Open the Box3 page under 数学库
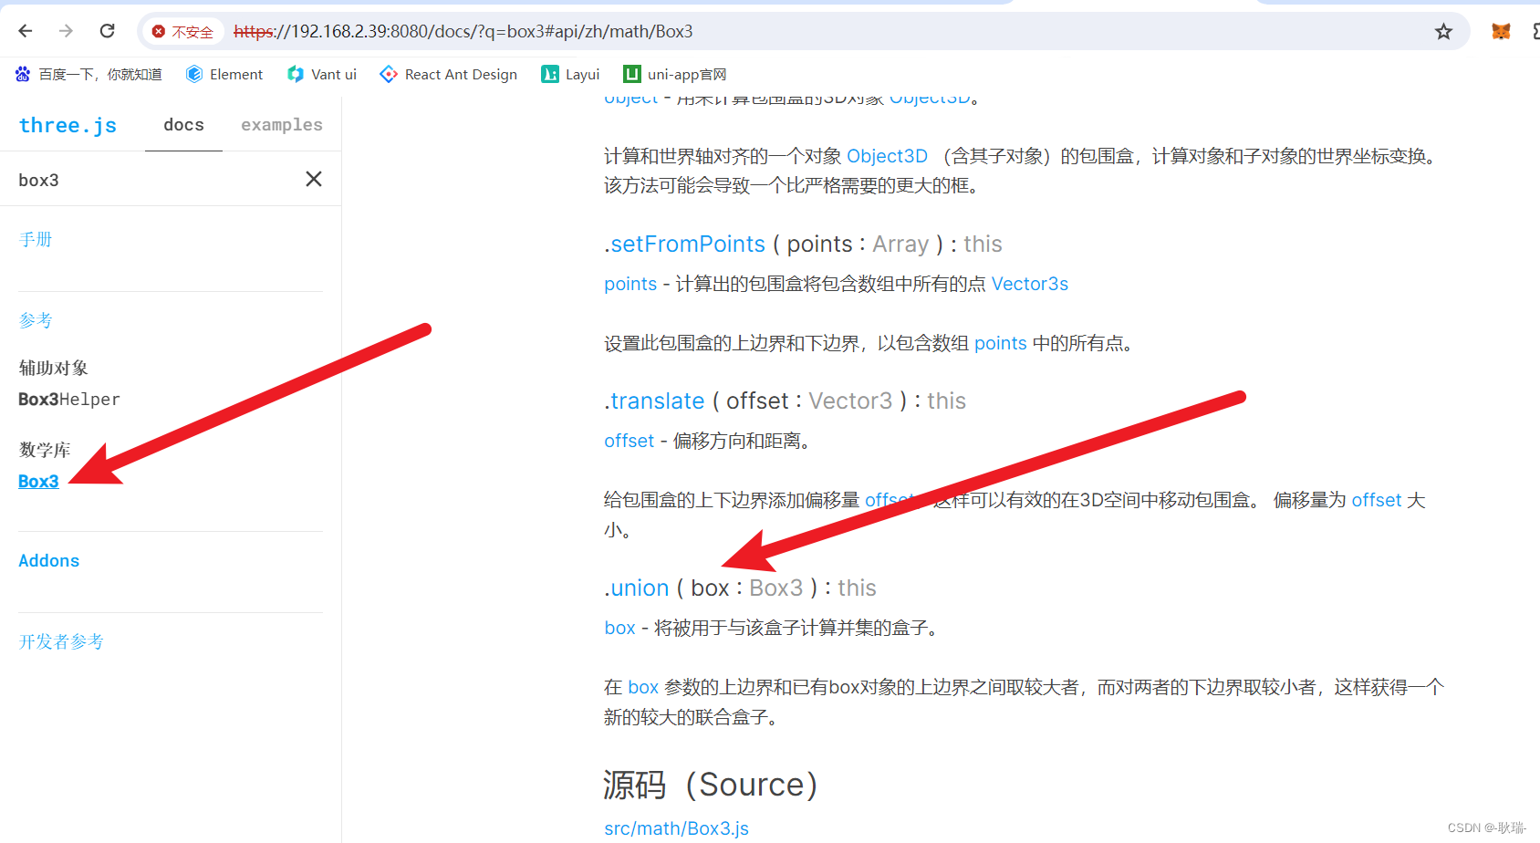Viewport: 1540px width, 843px height. (x=38, y=481)
